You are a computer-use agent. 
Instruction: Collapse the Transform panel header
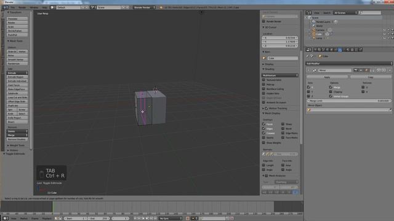coord(15,12)
